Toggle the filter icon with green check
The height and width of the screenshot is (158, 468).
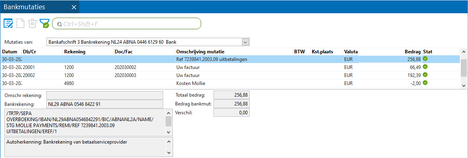click(x=44, y=23)
